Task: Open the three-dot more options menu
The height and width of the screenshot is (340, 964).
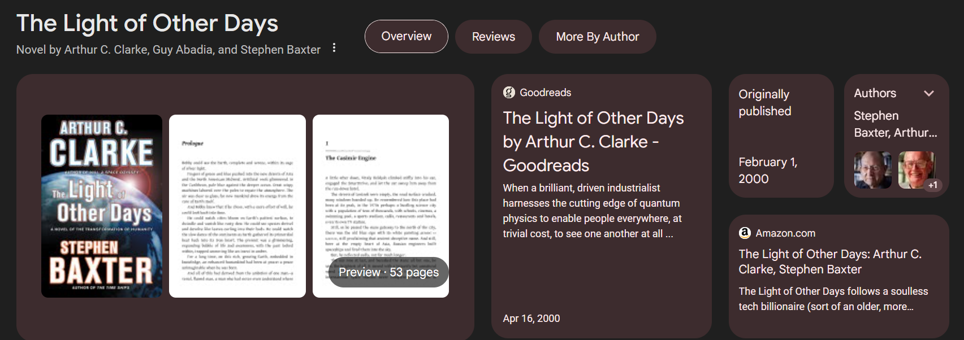Action: pos(334,48)
